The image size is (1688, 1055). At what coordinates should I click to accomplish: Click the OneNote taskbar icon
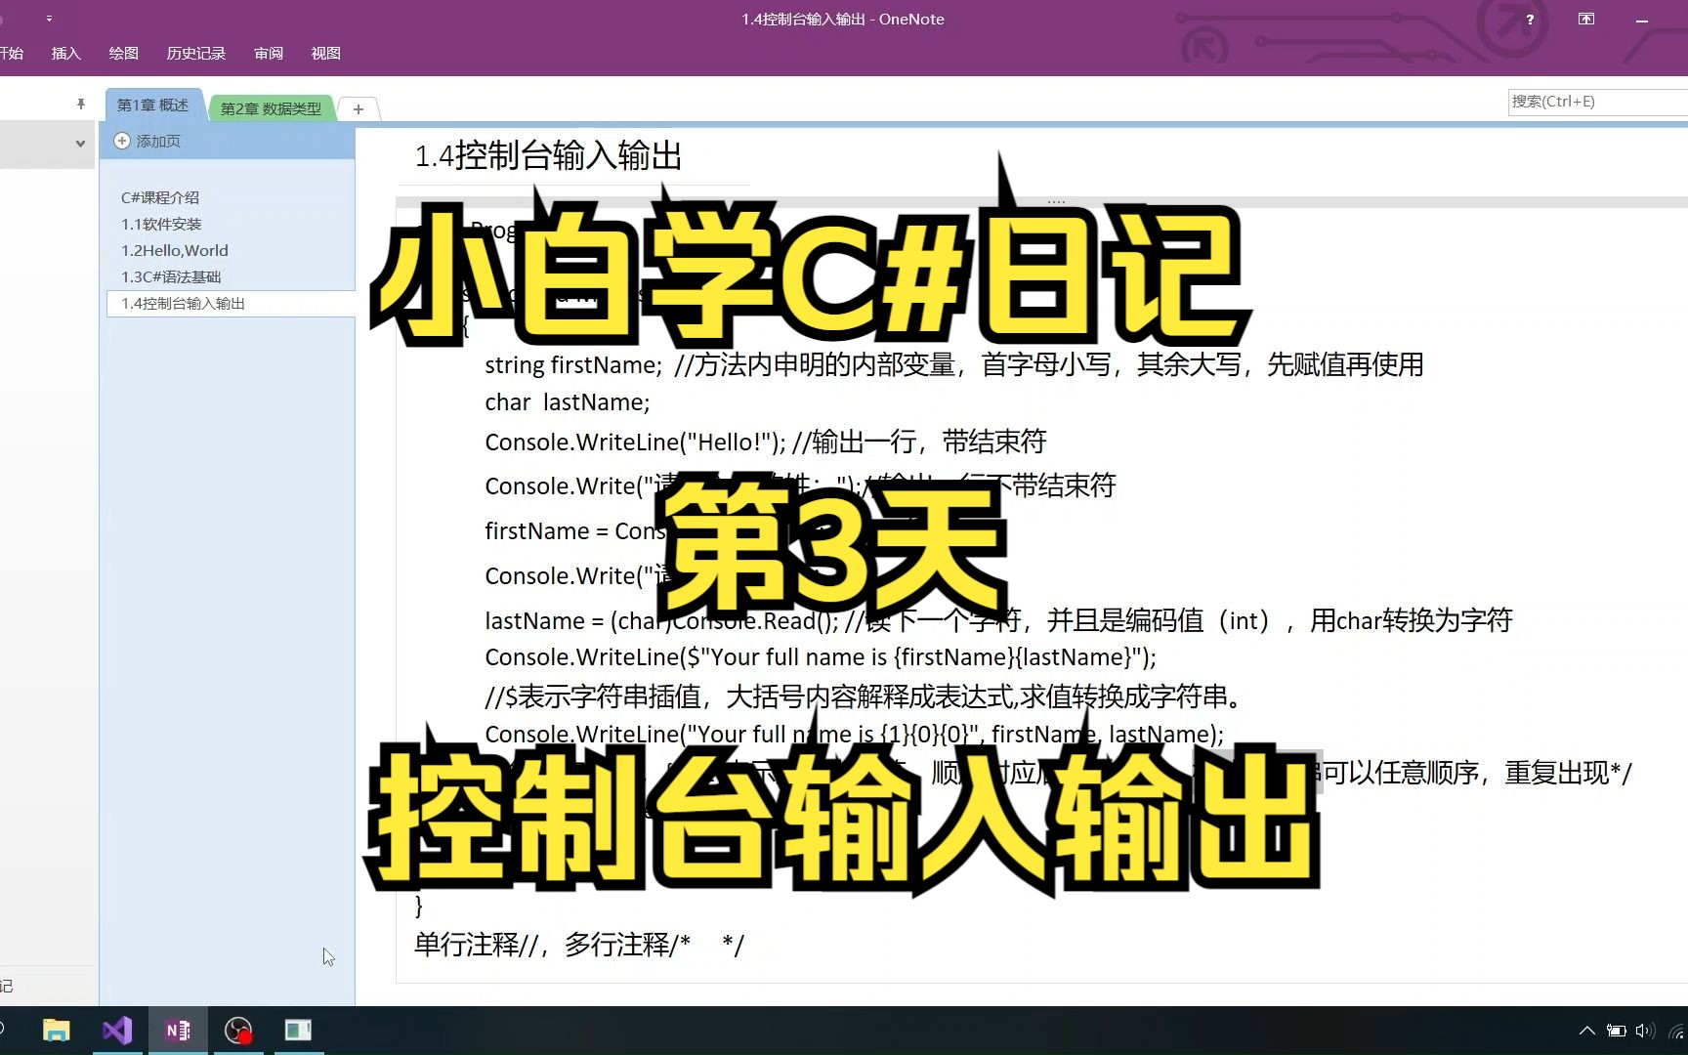point(178,1031)
